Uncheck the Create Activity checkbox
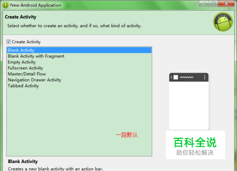 click(x=9, y=42)
